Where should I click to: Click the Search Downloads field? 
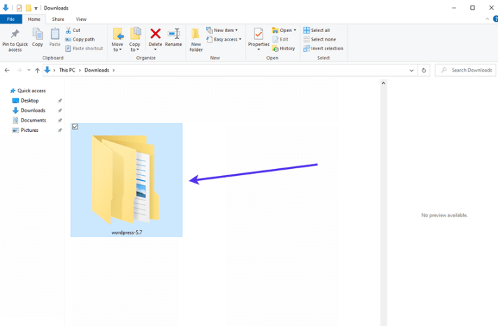pyautogui.click(x=466, y=70)
